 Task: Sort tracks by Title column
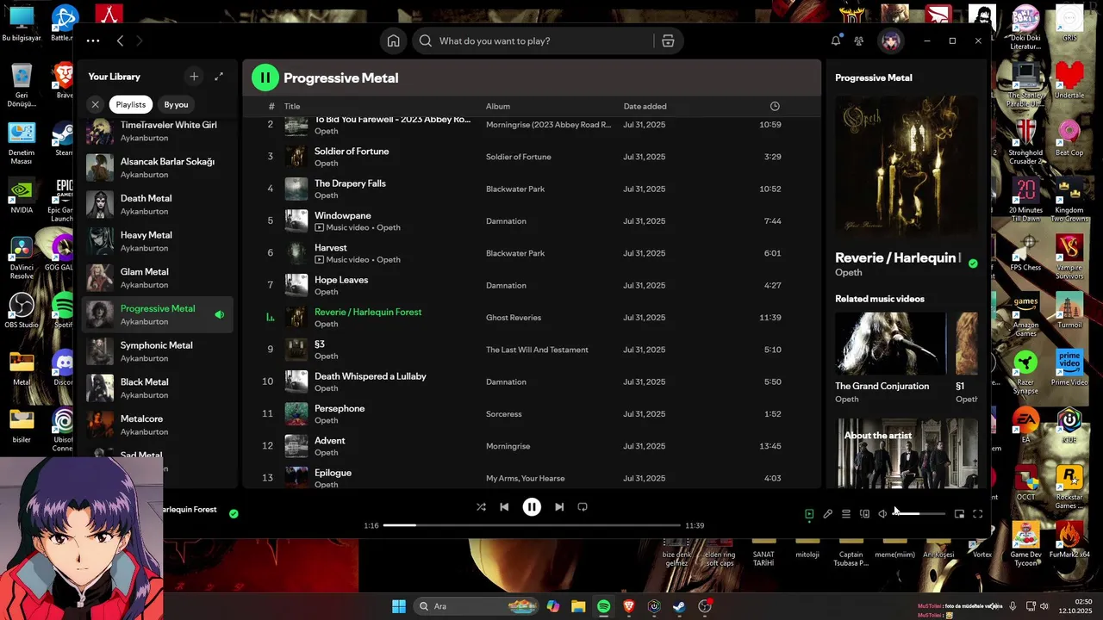tap(292, 106)
